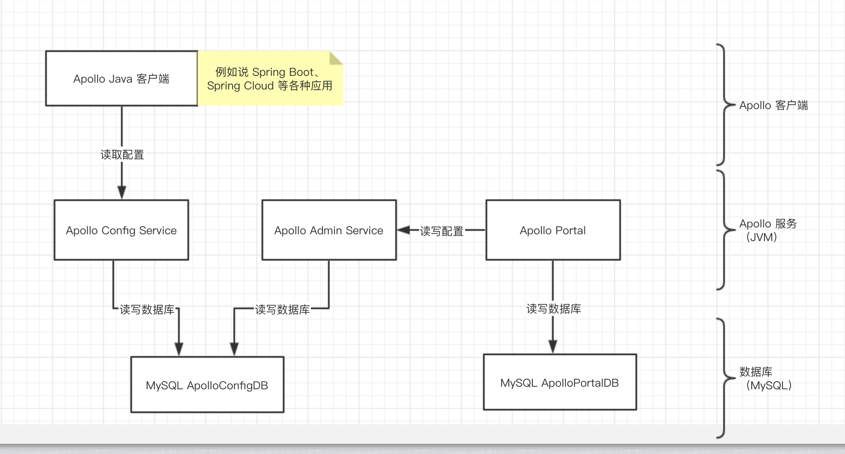Click the folded corner of yellow note

(x=336, y=58)
